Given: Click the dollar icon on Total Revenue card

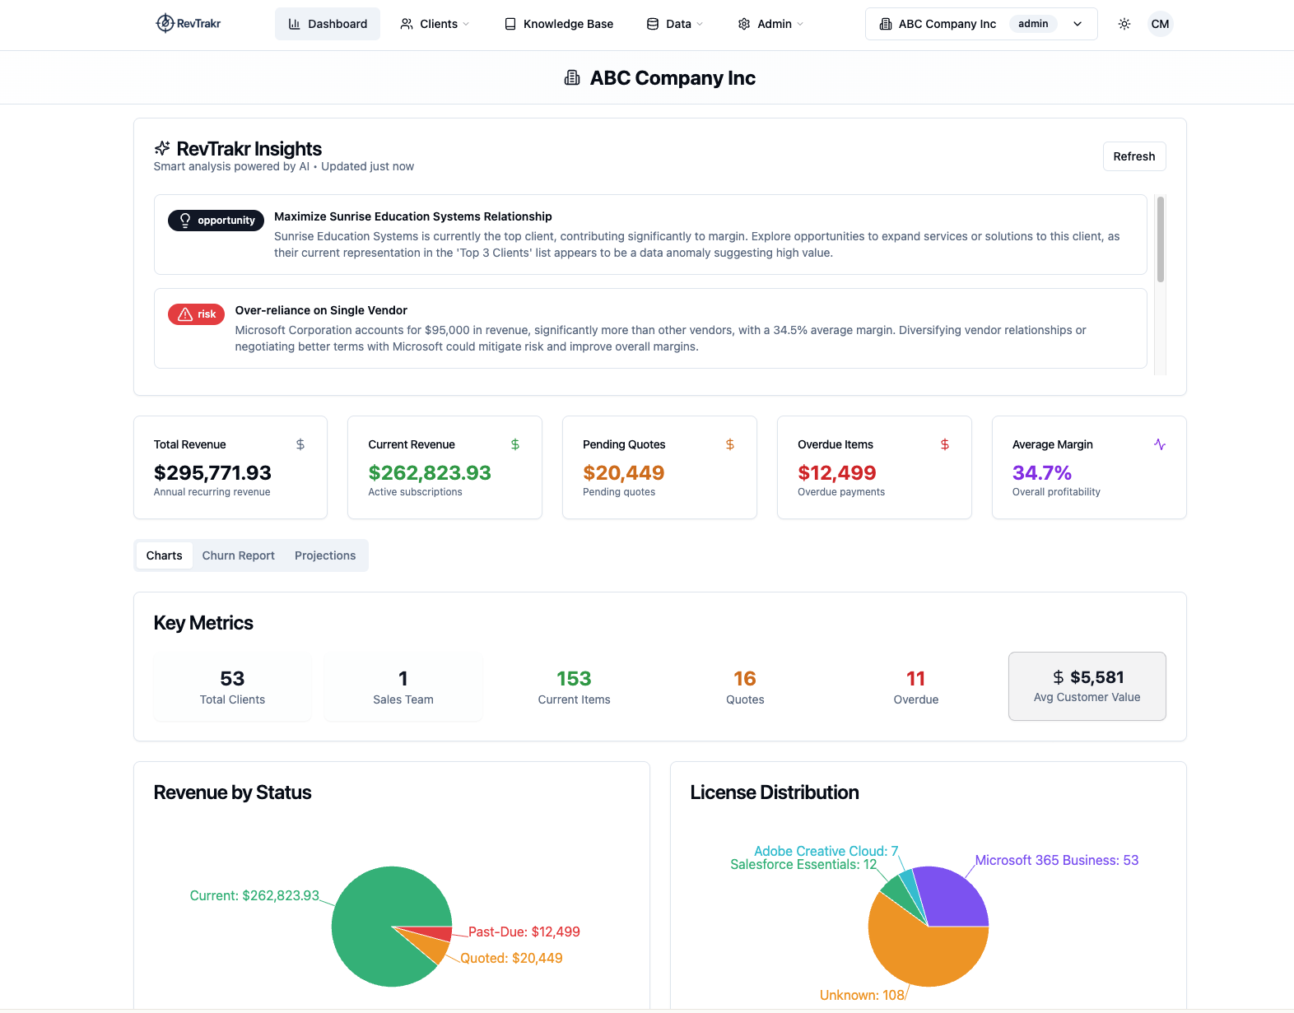Looking at the screenshot, I should point(300,444).
